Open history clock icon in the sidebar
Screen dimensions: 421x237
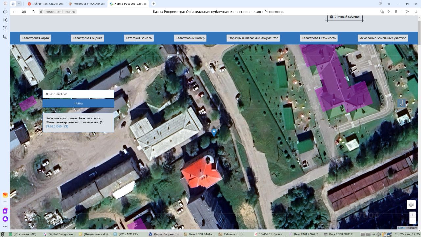tap(5, 12)
